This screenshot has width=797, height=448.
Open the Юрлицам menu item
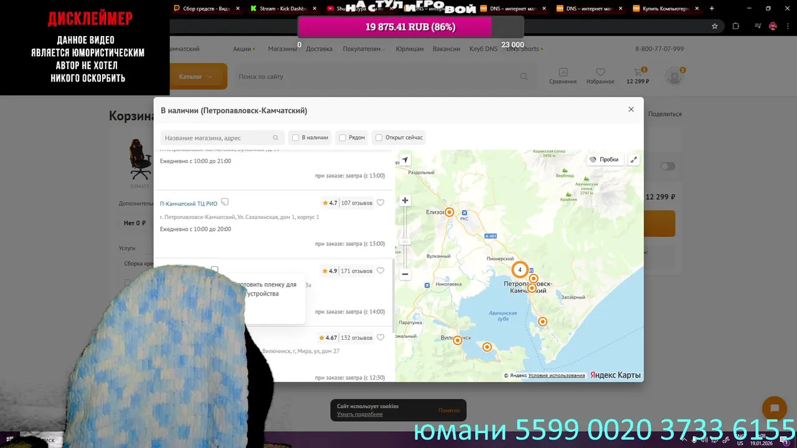[x=410, y=49]
